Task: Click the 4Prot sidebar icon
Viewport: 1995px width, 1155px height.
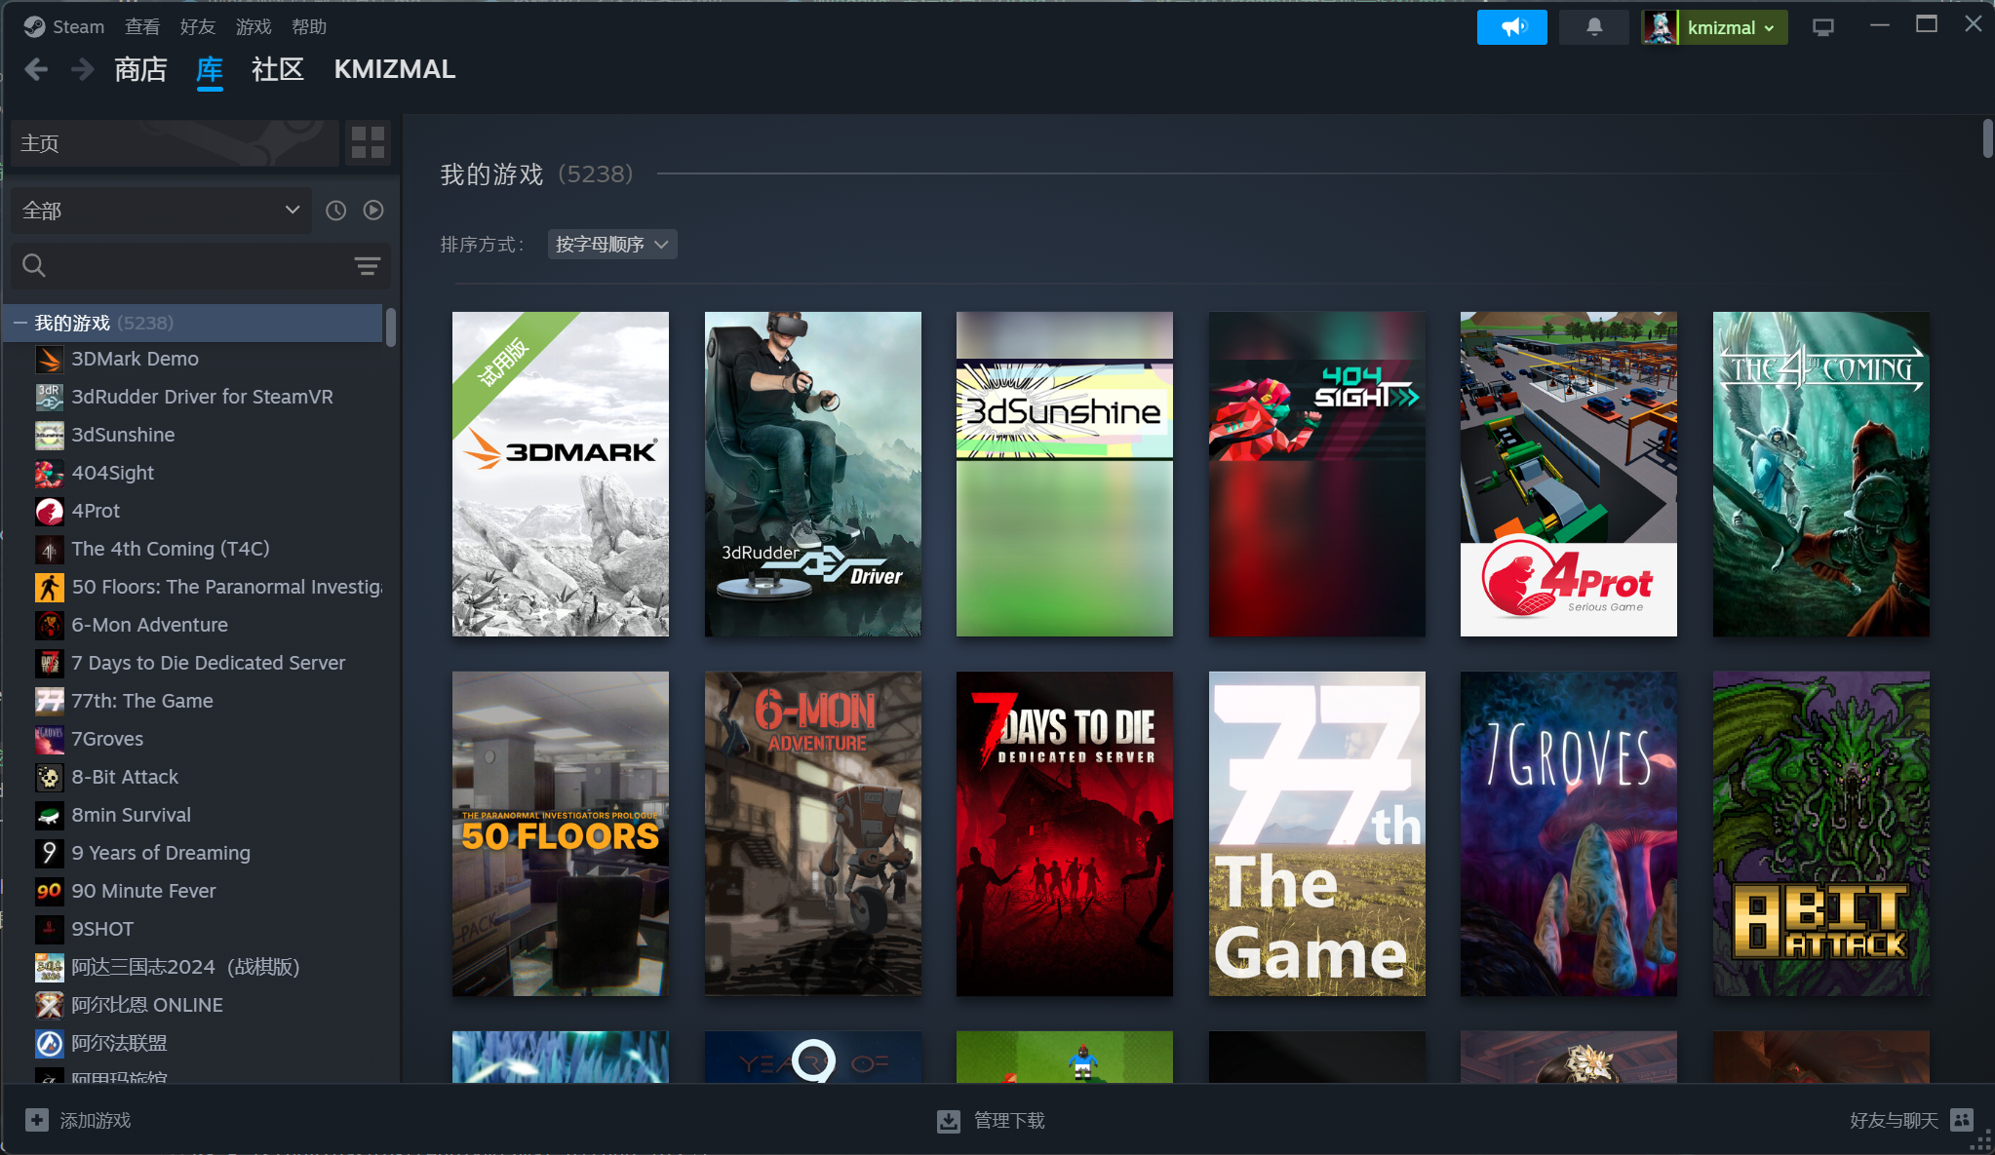Action: [x=50, y=512]
